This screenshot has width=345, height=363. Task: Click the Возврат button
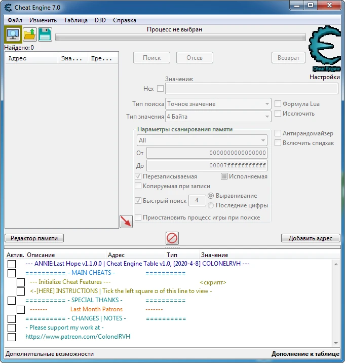pos(288,58)
